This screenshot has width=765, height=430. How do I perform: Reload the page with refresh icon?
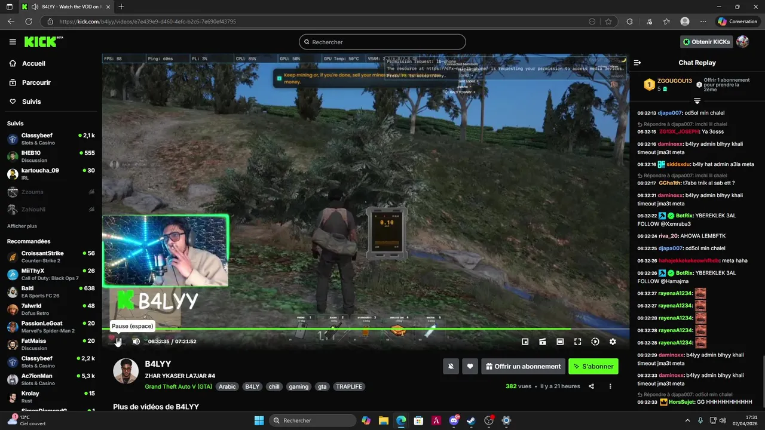(28, 21)
